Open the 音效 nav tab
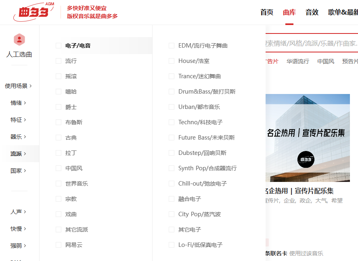358x261 pixels. pyautogui.click(x=312, y=13)
